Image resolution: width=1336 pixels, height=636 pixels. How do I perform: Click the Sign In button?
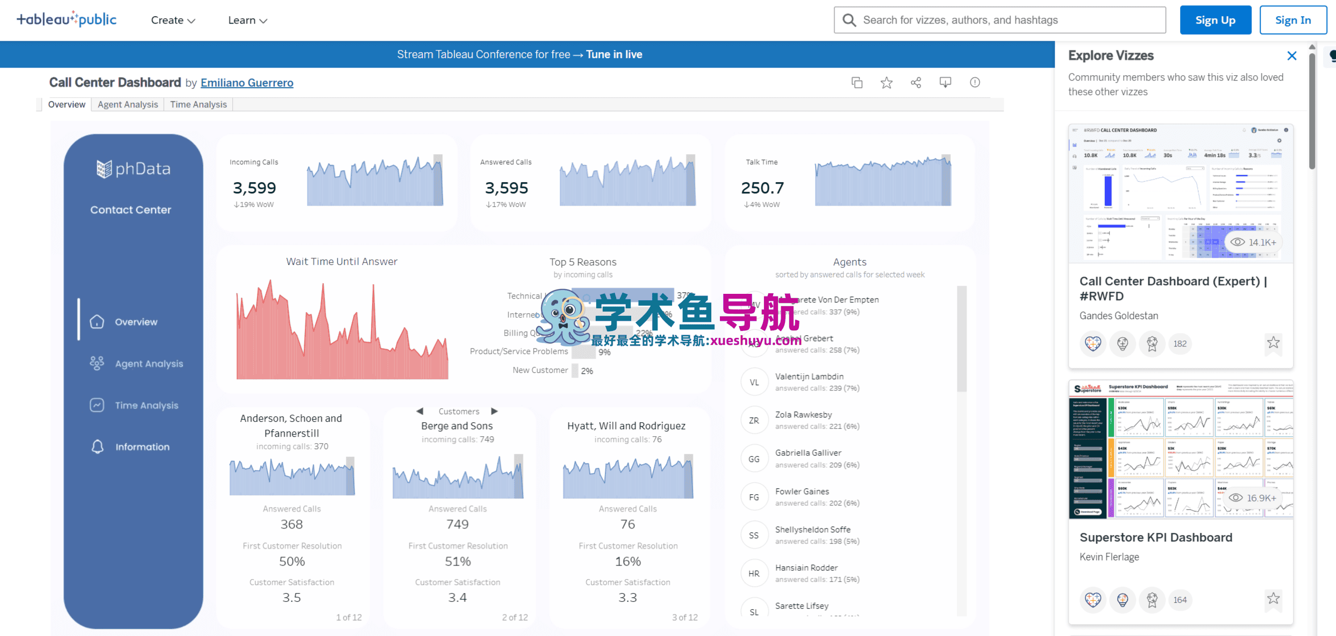[x=1293, y=20]
